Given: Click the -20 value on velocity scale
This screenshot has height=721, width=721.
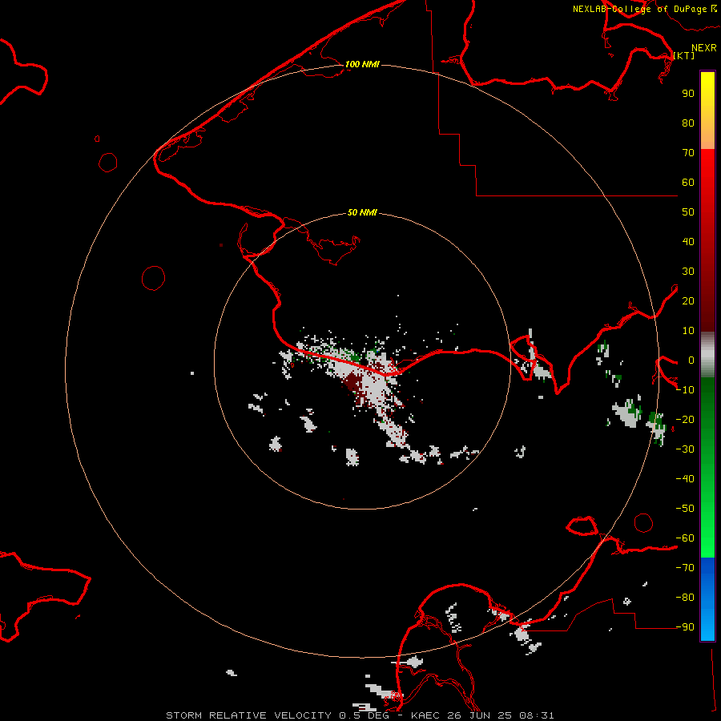Looking at the screenshot, I should (685, 419).
